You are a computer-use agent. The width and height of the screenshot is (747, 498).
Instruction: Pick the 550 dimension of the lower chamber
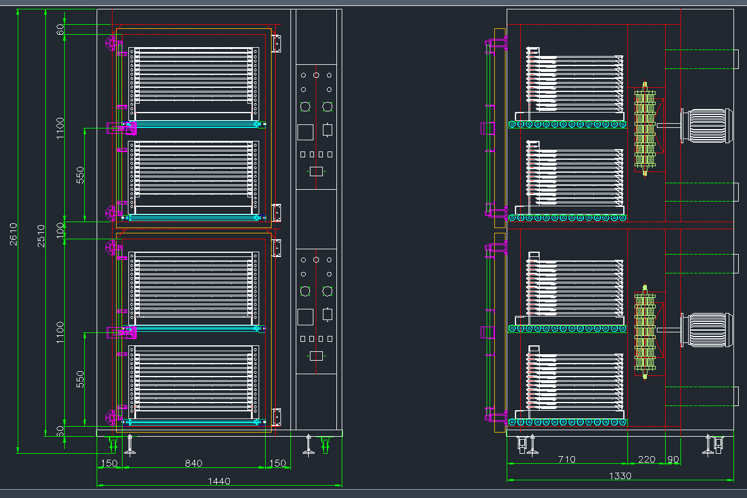pyautogui.click(x=81, y=380)
